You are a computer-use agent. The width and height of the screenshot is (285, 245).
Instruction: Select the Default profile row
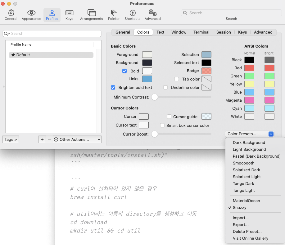click(51, 55)
